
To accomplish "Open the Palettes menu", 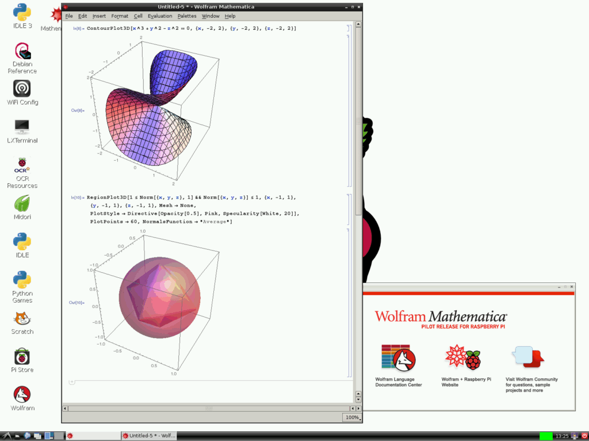I will [187, 16].
